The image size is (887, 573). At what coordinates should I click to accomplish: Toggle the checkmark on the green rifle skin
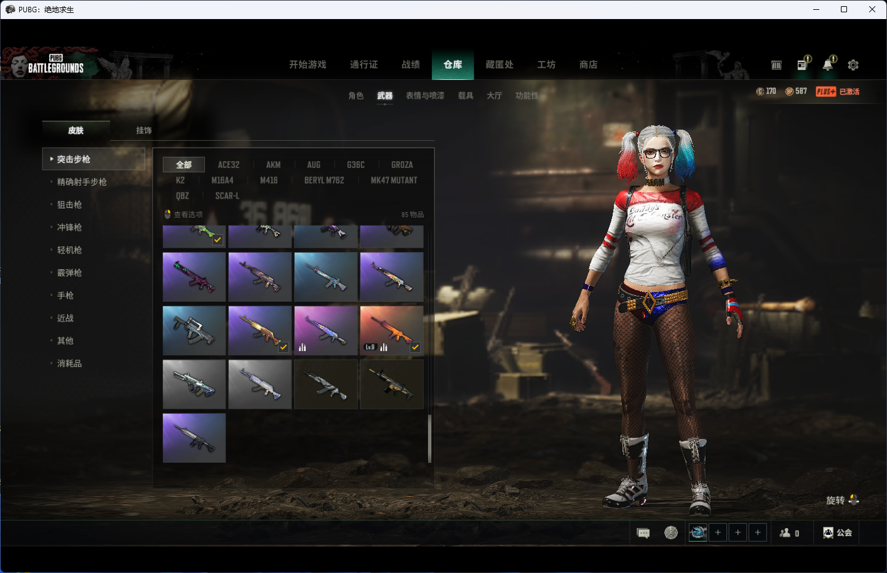point(218,240)
